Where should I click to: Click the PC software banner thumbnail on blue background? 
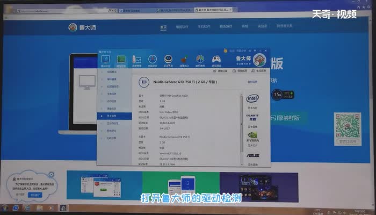click(x=104, y=185)
